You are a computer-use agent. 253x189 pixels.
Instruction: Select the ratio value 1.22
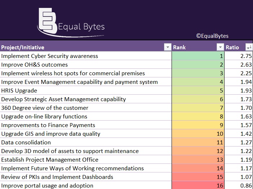[239, 151]
